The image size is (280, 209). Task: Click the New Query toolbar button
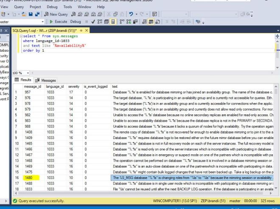tap(57, 14)
